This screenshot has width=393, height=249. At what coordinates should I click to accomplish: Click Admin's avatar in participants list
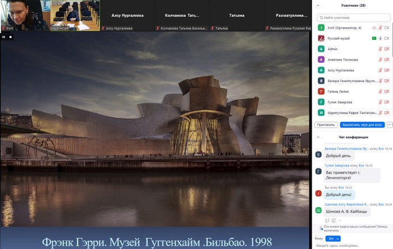coord(321,49)
